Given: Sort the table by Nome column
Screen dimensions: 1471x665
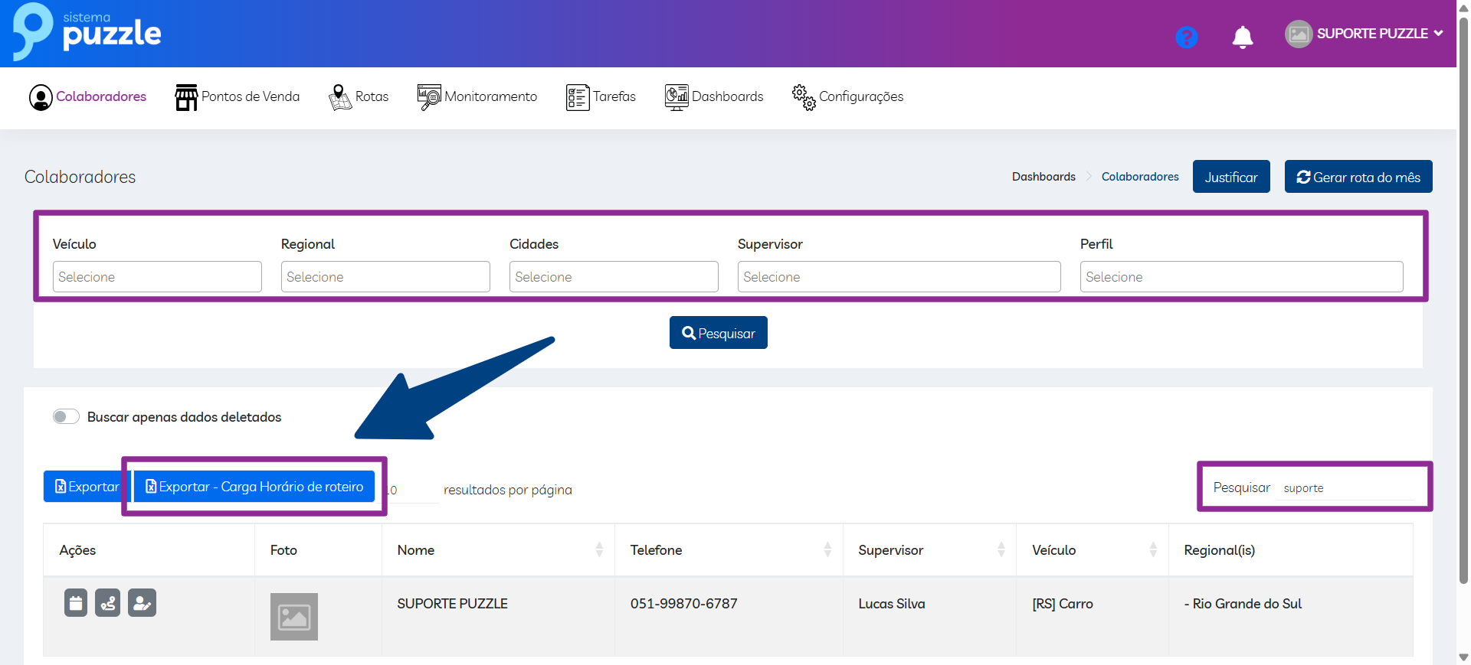Looking at the screenshot, I should (598, 549).
